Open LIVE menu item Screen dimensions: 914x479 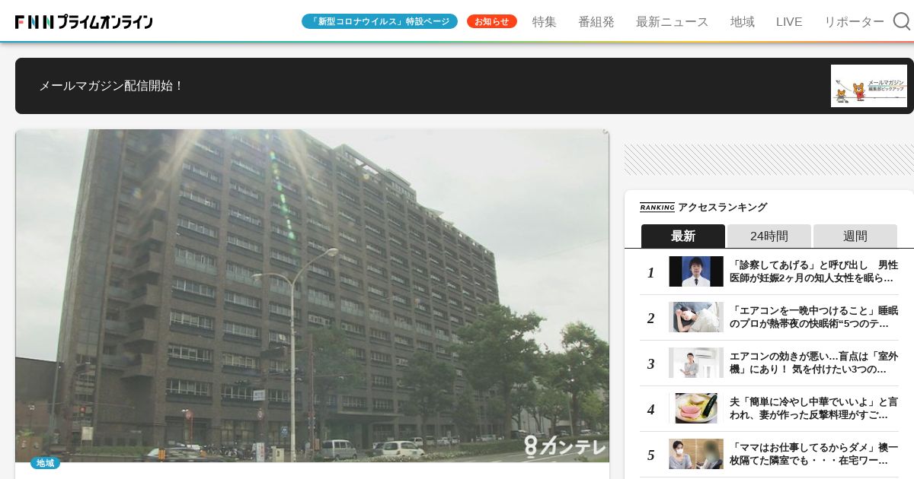coord(789,22)
